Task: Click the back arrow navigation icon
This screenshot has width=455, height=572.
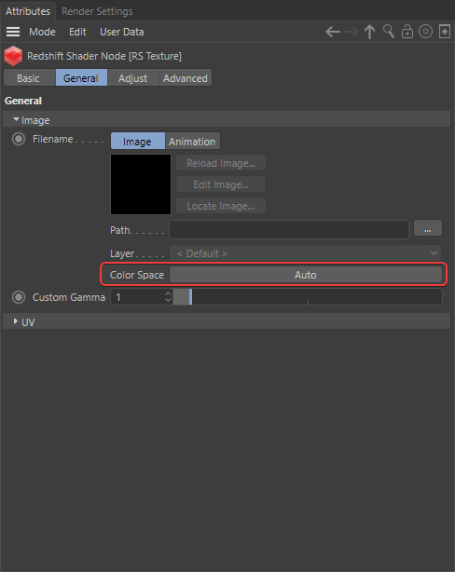Action: (x=333, y=32)
